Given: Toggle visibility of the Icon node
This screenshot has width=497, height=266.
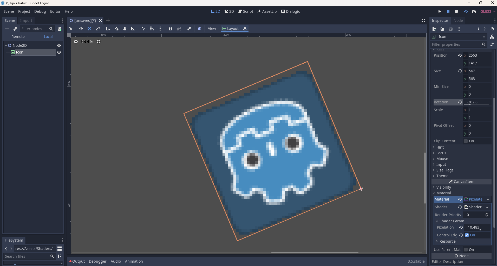Looking at the screenshot, I should coord(59,52).
